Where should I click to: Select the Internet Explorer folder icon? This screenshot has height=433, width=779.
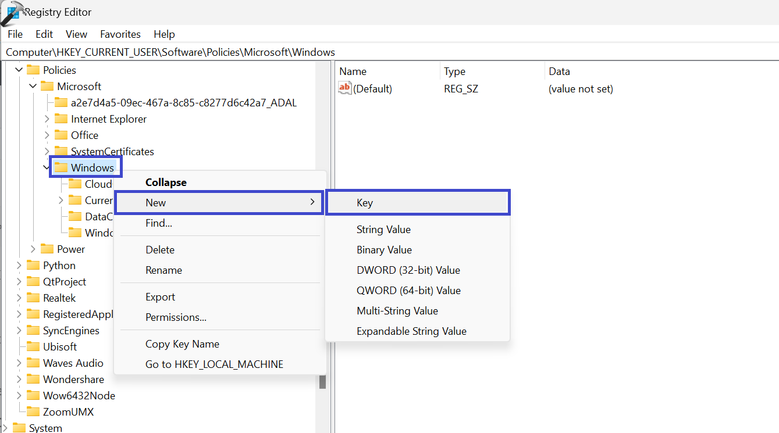(61, 119)
